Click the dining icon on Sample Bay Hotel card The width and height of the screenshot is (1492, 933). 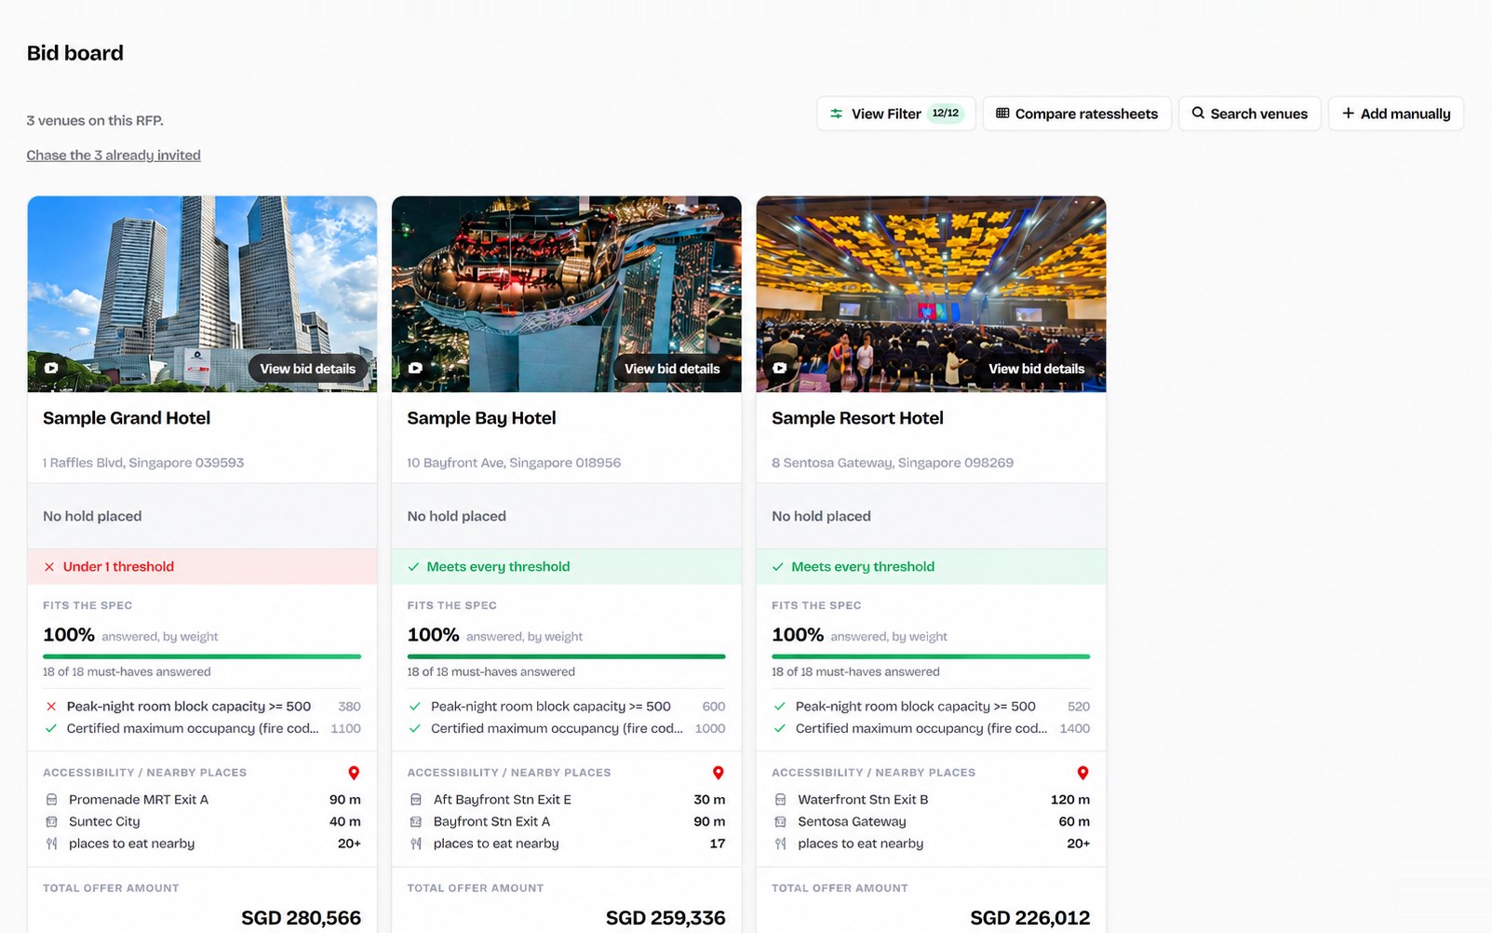click(x=416, y=844)
